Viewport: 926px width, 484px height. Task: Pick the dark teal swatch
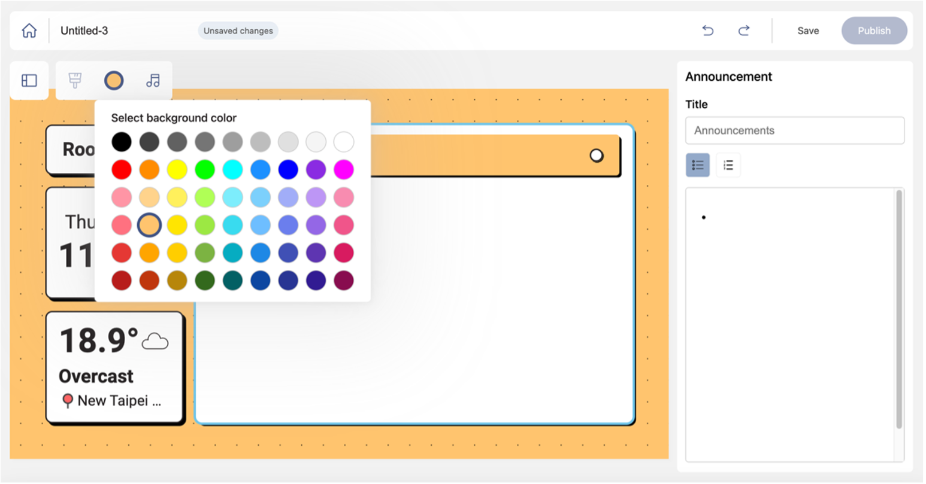coord(232,280)
